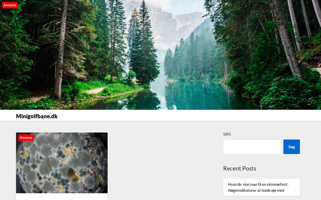Viewport: 321px width, 200px height.
Task: Select the white recent post card box
Action: pyautogui.click(x=261, y=187)
